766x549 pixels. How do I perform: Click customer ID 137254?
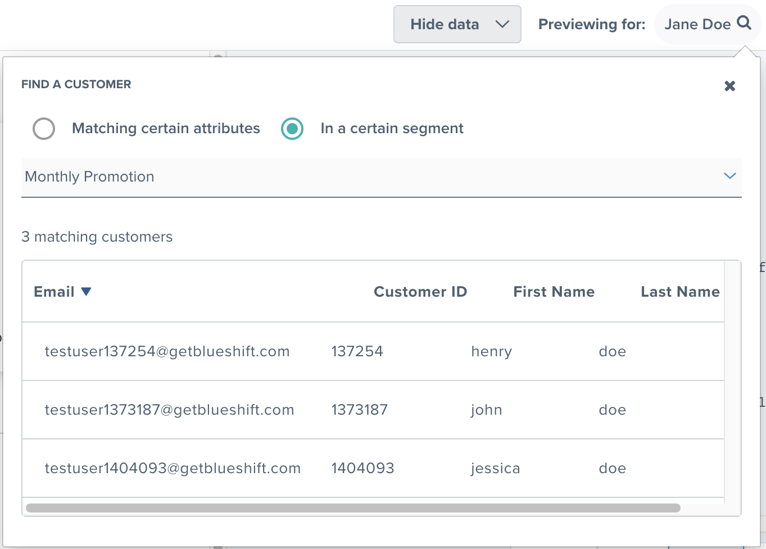[357, 352]
